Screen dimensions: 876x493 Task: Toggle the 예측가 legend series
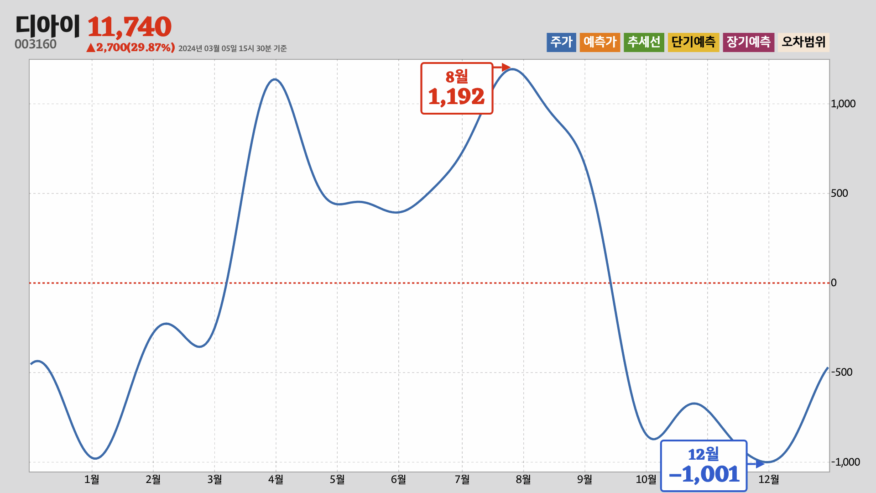click(600, 42)
